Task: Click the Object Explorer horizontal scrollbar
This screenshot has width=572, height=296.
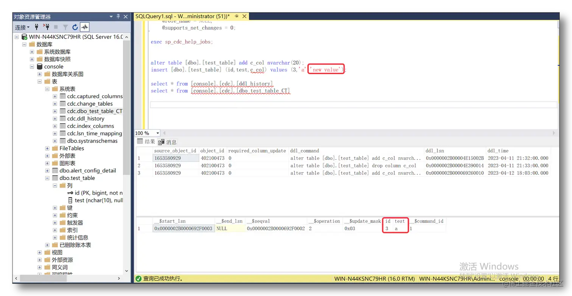Action: point(68,278)
